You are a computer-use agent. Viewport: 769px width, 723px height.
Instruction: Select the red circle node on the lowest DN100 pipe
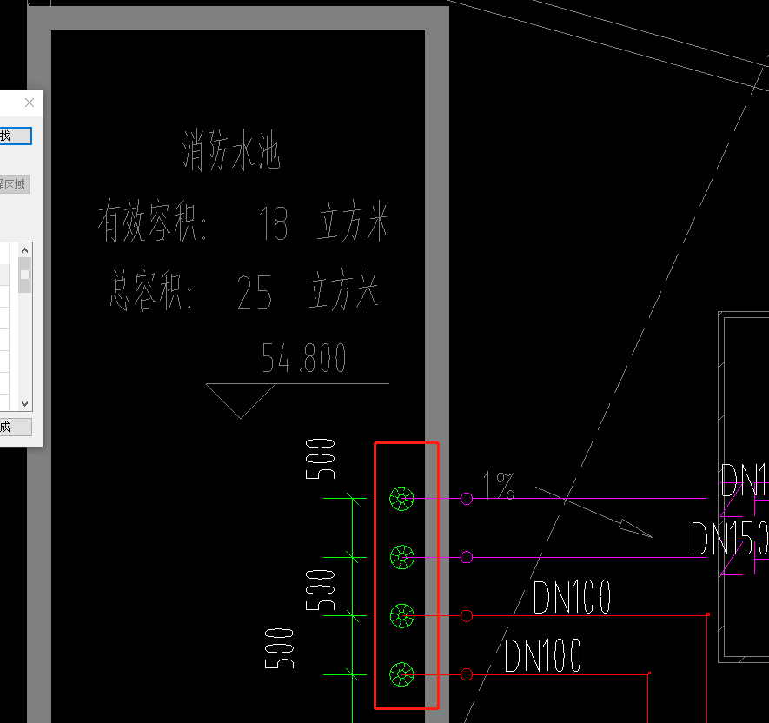467,674
